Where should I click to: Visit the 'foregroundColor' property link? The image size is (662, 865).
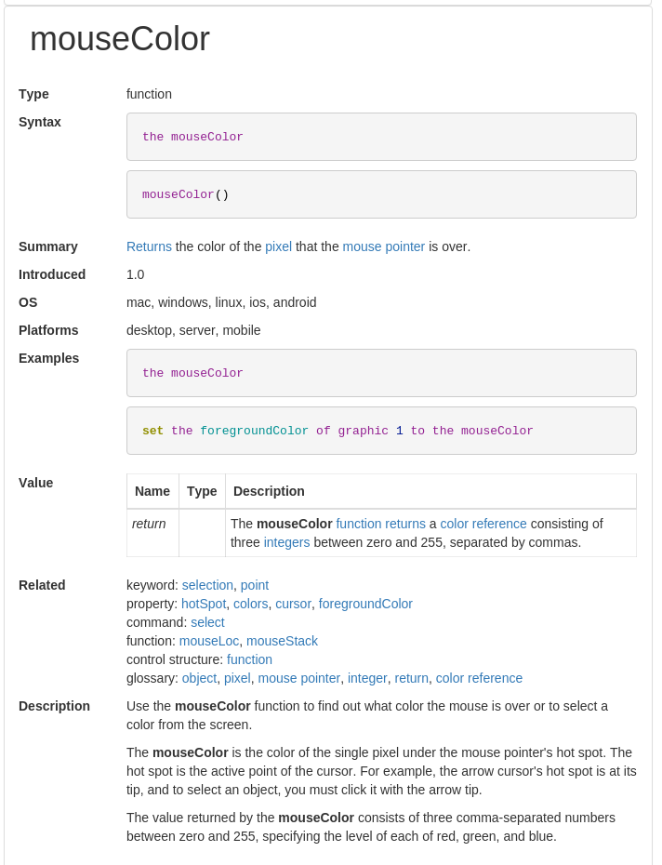[365, 604]
